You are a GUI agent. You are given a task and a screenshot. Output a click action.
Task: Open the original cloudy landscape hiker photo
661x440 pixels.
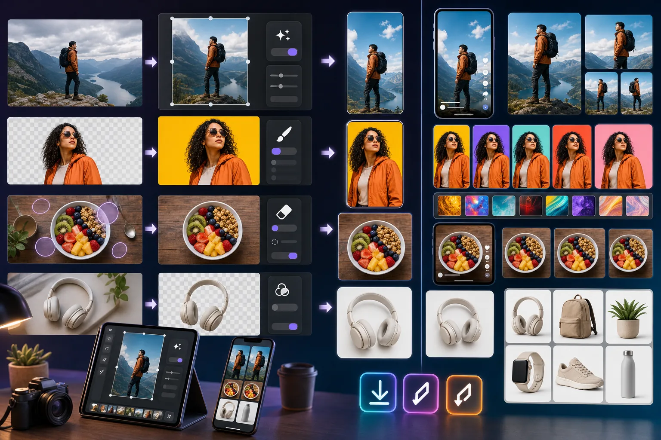(x=75, y=63)
